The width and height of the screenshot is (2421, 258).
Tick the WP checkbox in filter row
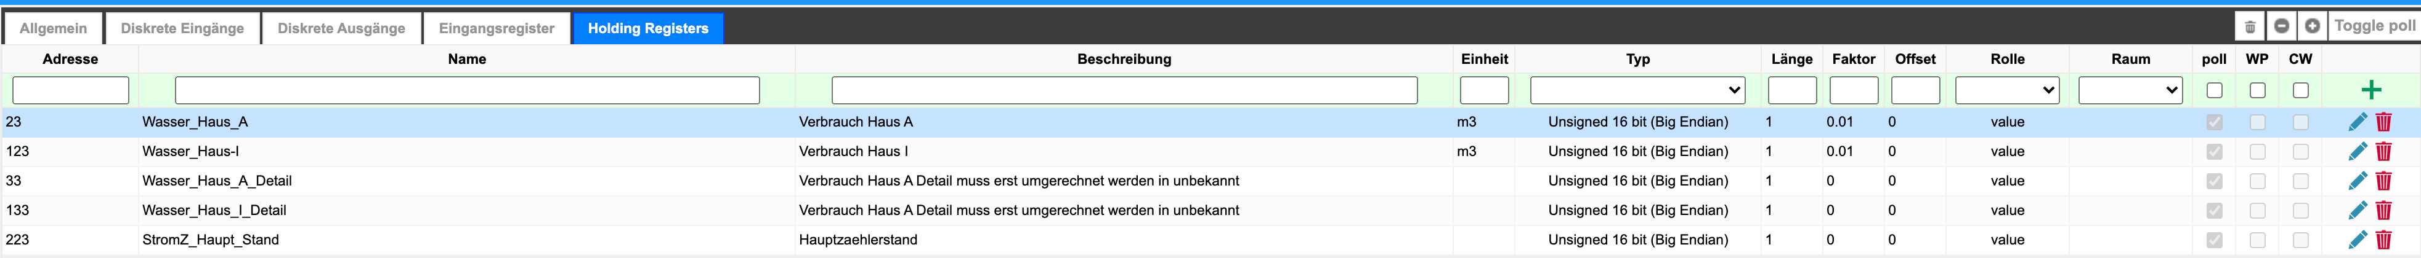click(x=2258, y=91)
